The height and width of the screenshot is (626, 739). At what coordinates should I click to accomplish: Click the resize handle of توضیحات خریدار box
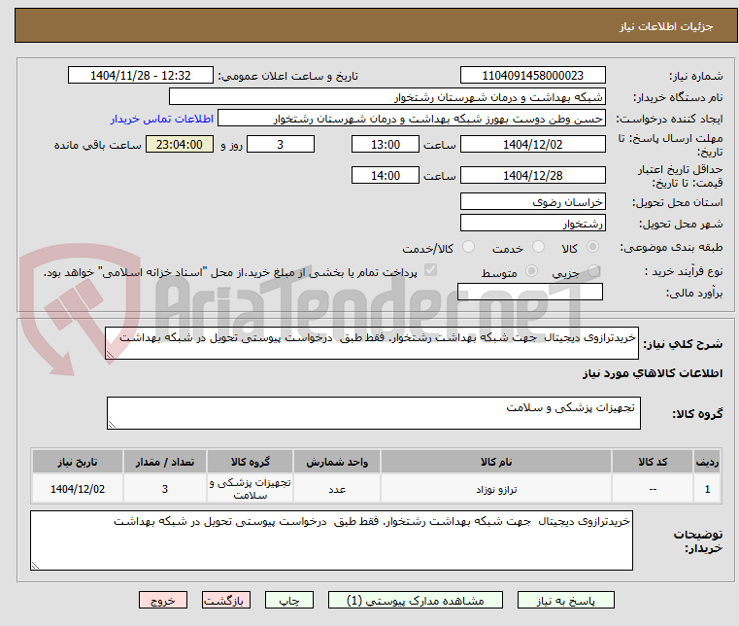(x=35, y=565)
